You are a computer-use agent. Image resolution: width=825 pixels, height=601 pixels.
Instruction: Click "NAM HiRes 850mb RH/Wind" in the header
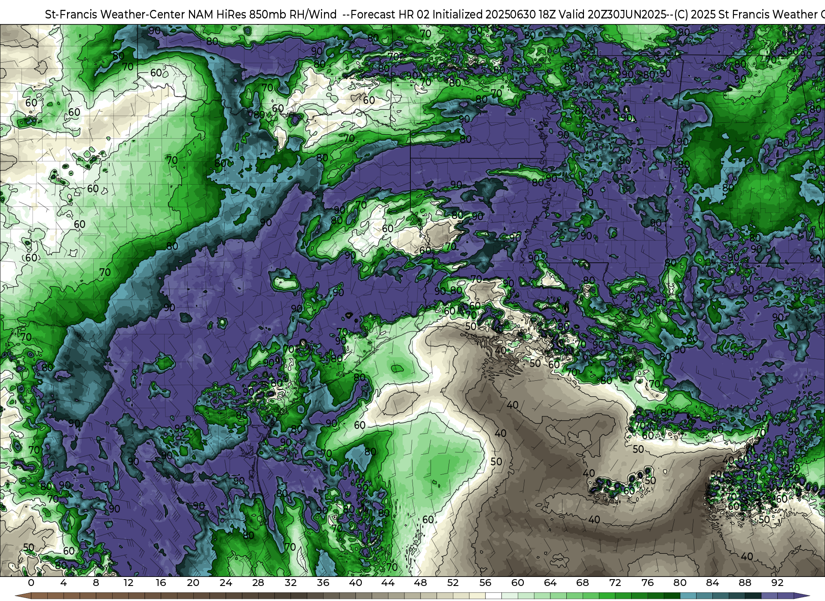point(262,15)
